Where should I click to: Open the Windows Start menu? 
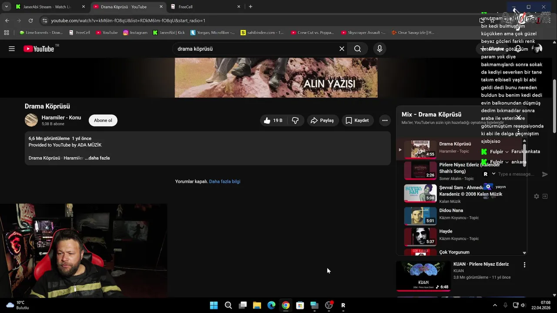point(214,305)
